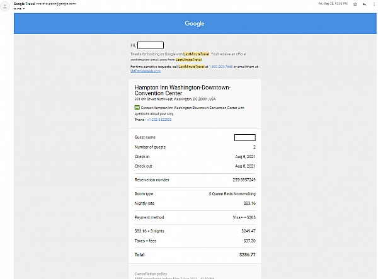Screen dimensions: 378x279
Task: Click the Cancellation policy heading
Action: 151,274
